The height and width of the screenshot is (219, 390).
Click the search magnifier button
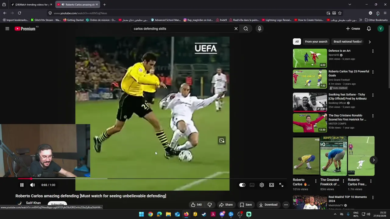tap(246, 29)
